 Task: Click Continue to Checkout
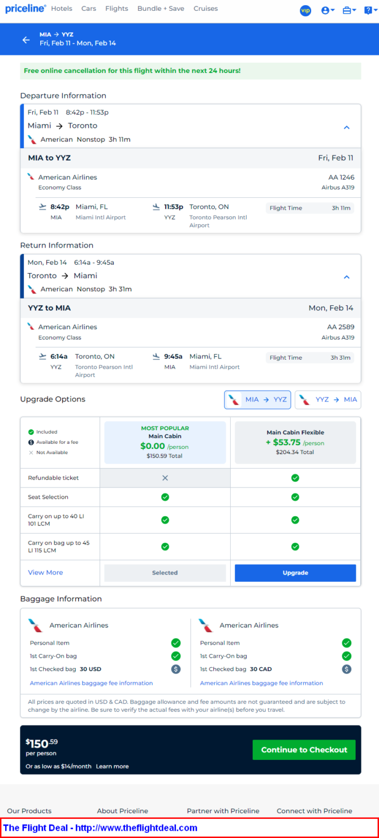[x=304, y=750]
